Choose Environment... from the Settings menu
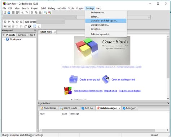The image size is (171, 137). pos(106,13)
